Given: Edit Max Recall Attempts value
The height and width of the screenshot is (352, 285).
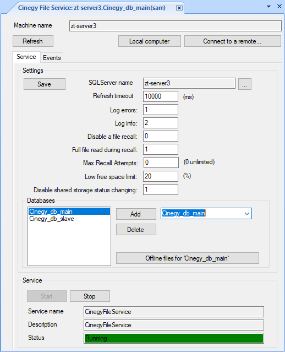Looking at the screenshot, I should 161,163.
